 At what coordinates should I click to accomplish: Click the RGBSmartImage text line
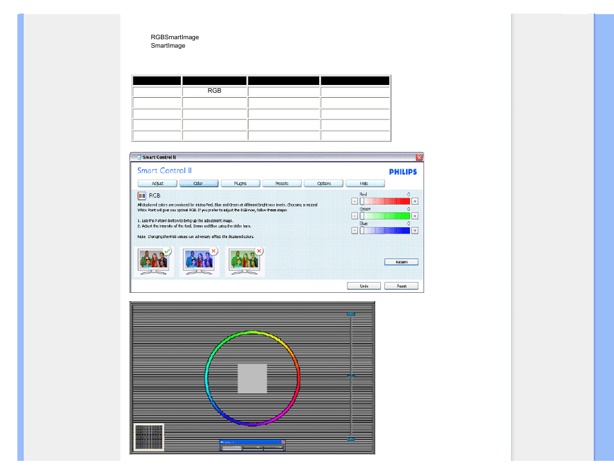[x=174, y=37]
